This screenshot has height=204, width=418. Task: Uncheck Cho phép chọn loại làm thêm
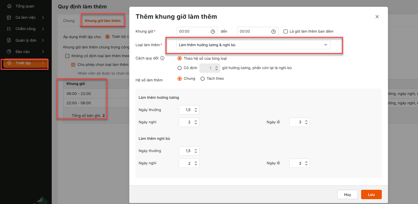(73, 65)
